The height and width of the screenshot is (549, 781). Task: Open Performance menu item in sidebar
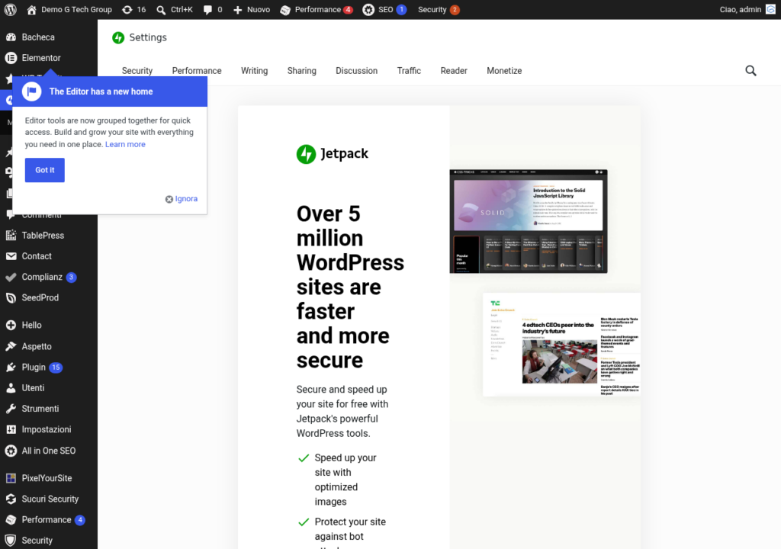pos(47,520)
